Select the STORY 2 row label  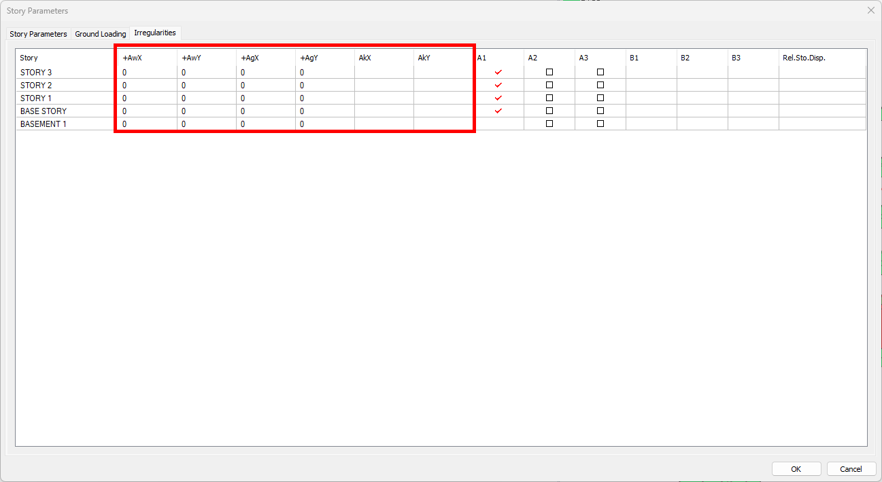[x=36, y=85]
